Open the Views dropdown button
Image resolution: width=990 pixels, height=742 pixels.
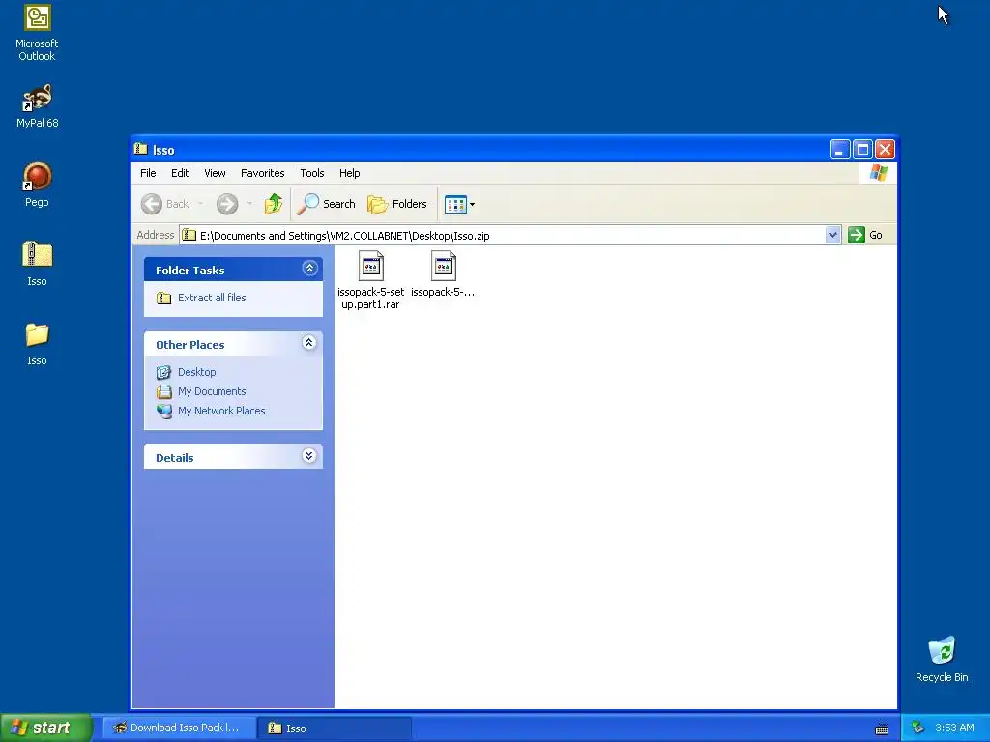click(x=459, y=204)
